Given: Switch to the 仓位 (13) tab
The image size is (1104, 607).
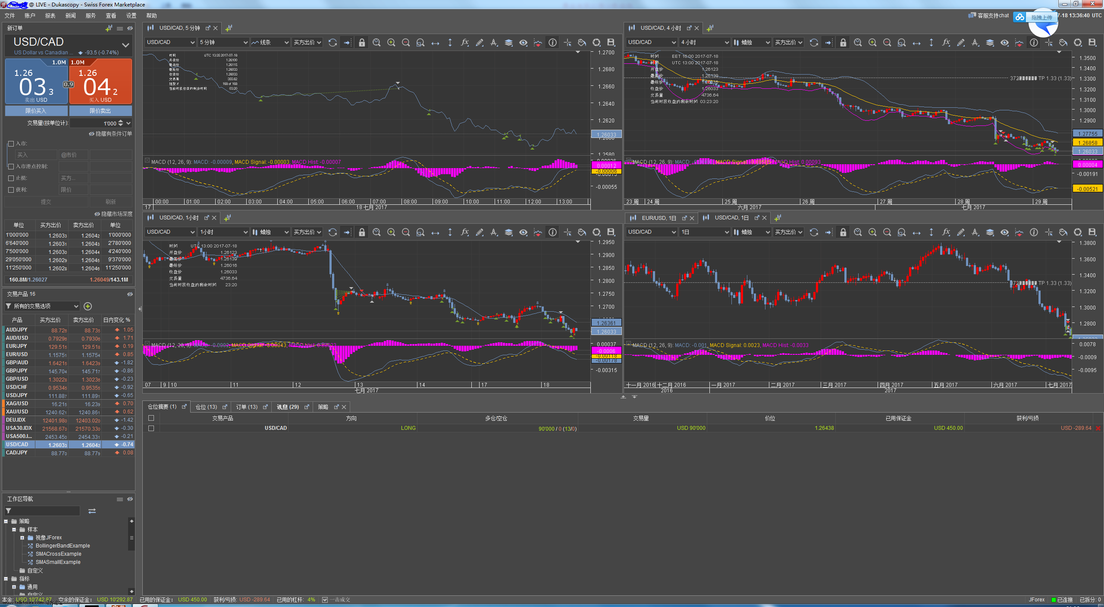Looking at the screenshot, I should (x=206, y=407).
